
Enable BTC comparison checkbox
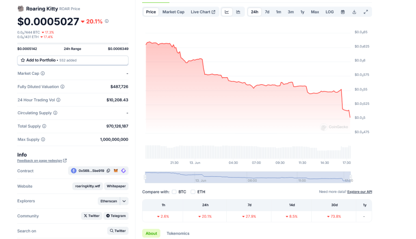tap(174, 191)
